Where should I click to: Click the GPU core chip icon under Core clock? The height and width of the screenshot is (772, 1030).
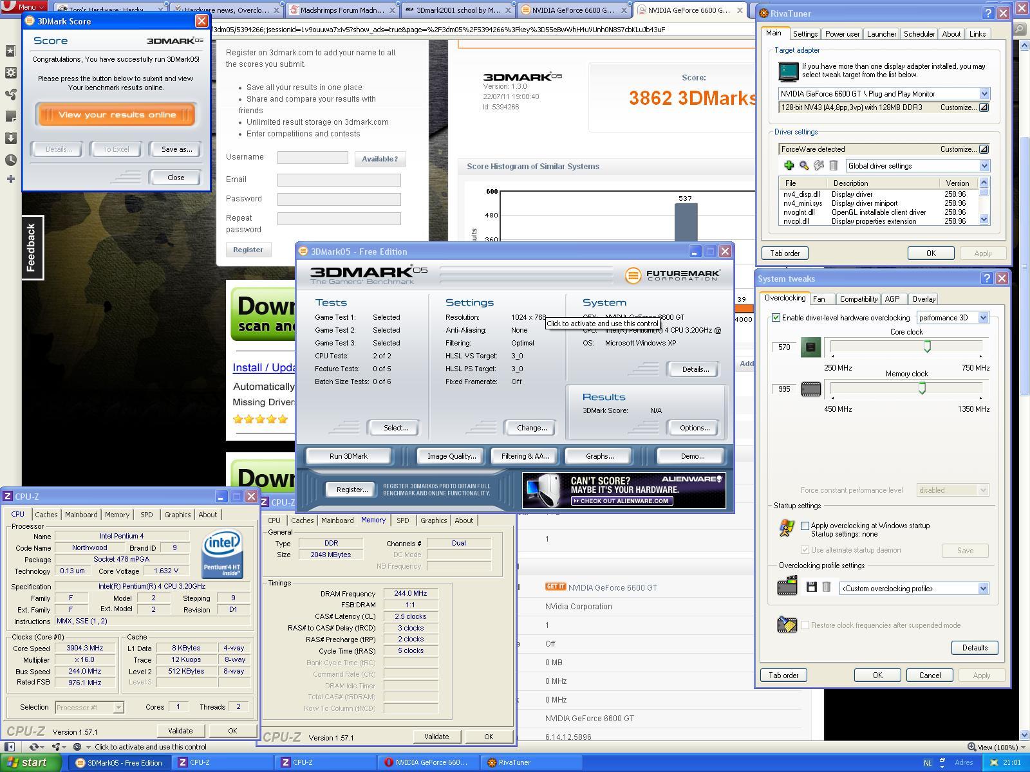(x=810, y=347)
